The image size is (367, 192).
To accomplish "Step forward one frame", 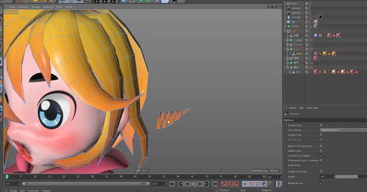I will (200, 184).
